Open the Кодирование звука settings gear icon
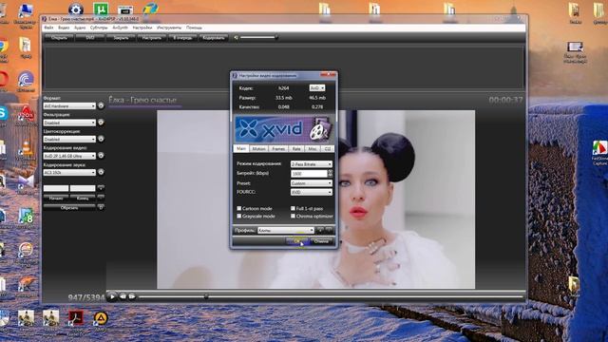 pyautogui.click(x=101, y=172)
